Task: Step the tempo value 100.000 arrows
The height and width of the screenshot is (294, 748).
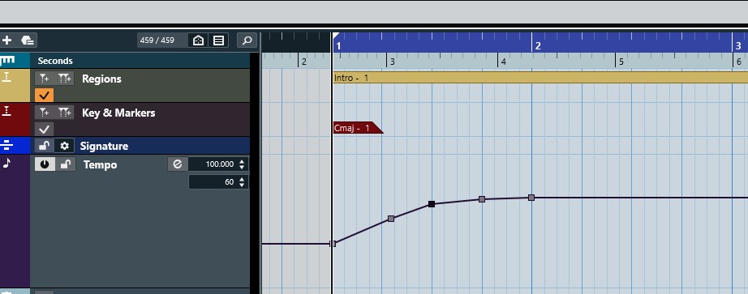Action: [x=242, y=164]
